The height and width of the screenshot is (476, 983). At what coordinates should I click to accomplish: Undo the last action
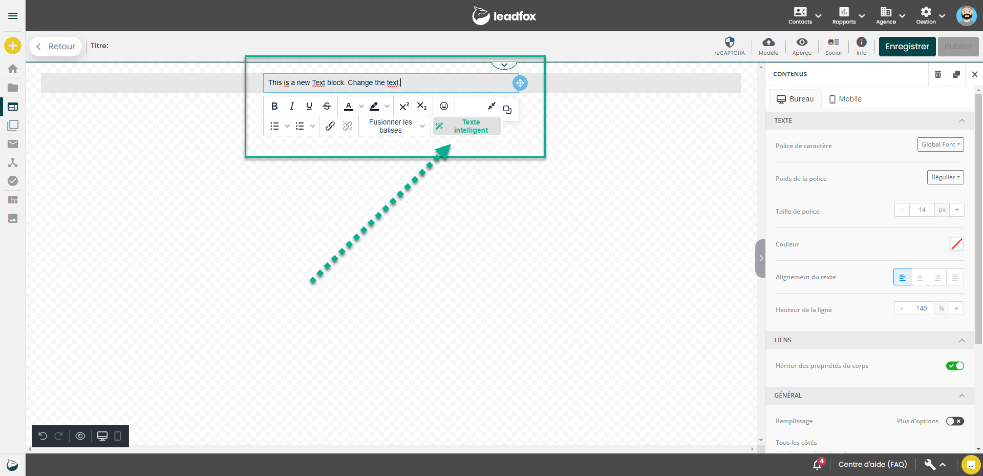pos(43,436)
